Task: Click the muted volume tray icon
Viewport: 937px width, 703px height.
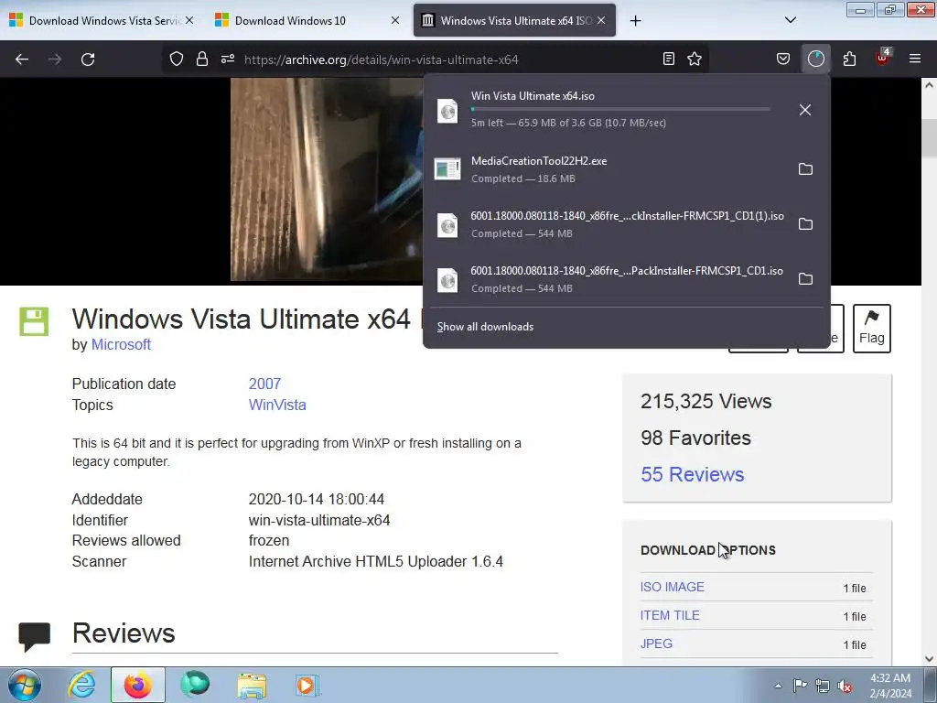Action: coord(845,686)
